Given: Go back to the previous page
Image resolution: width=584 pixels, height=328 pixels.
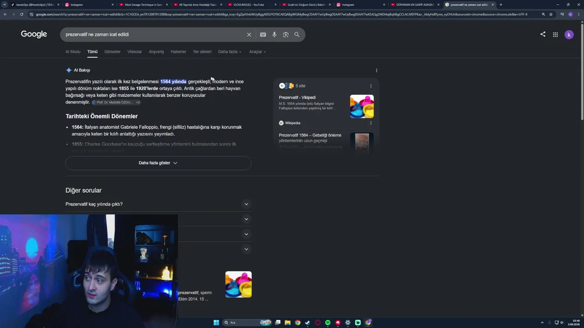Looking at the screenshot, I should [x=5, y=14].
